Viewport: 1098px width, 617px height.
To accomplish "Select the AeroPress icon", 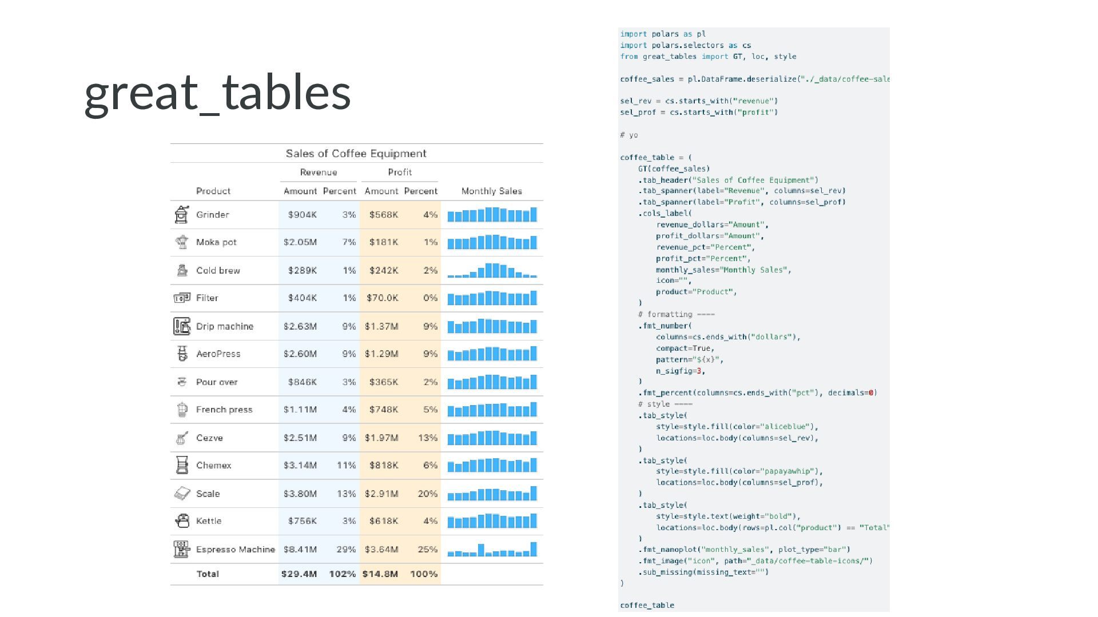I will (182, 354).
